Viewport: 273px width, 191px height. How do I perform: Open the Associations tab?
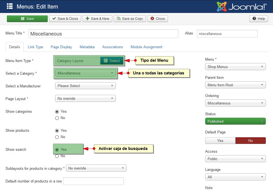tap(113, 47)
